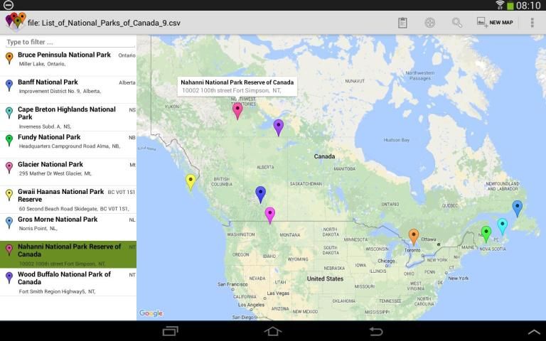Tap the yellow map pin in British Columbia

(190, 181)
